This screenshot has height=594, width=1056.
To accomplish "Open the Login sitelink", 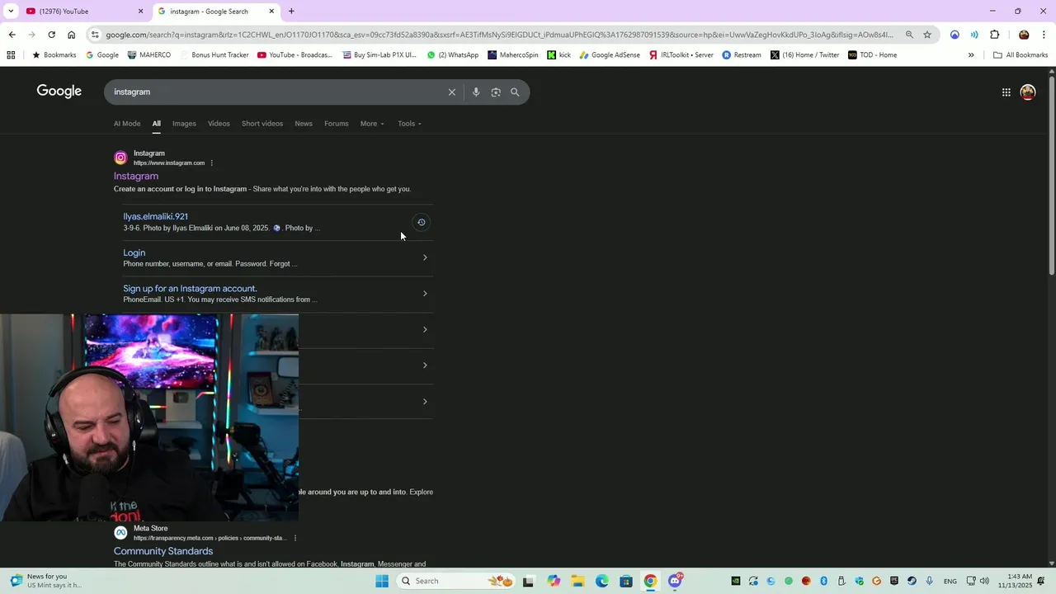I will (x=134, y=252).
